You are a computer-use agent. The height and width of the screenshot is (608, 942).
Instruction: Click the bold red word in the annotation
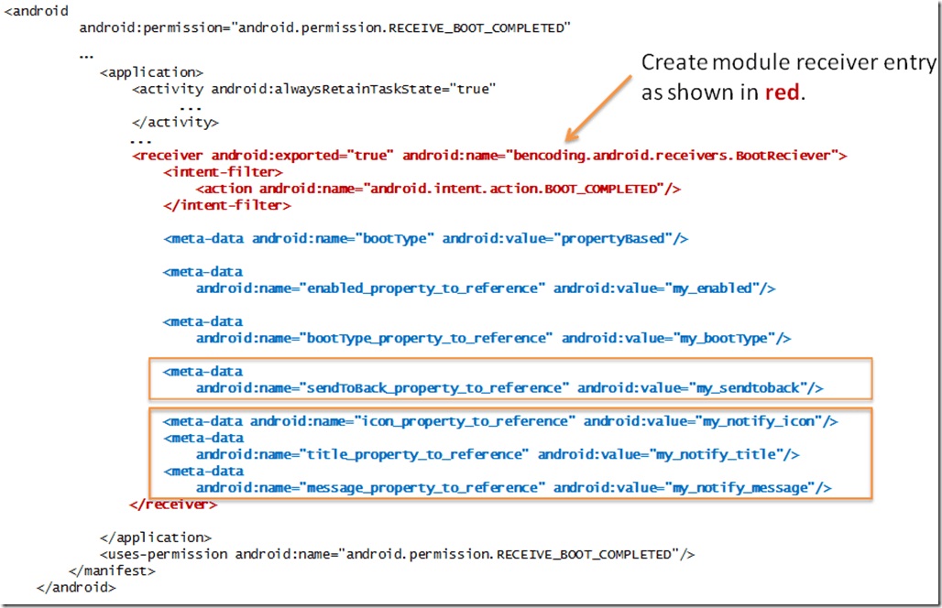pos(783,94)
